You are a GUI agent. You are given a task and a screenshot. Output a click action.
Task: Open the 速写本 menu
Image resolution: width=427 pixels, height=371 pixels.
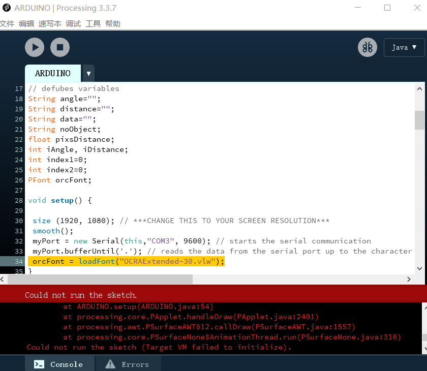[x=50, y=24]
